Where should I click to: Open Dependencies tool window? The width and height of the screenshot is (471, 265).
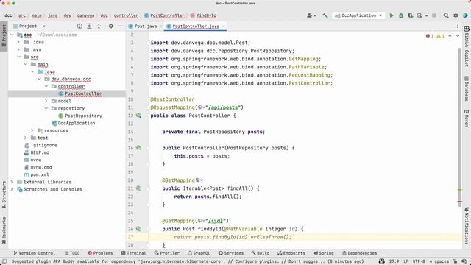[359, 253]
